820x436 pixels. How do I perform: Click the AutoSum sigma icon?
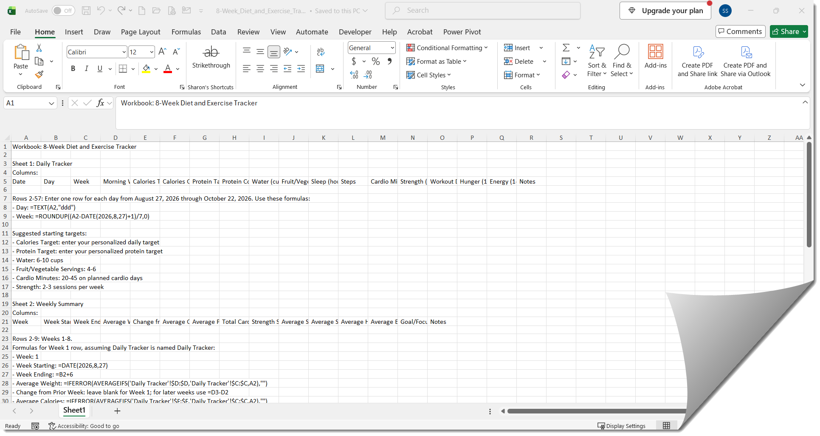coord(566,48)
